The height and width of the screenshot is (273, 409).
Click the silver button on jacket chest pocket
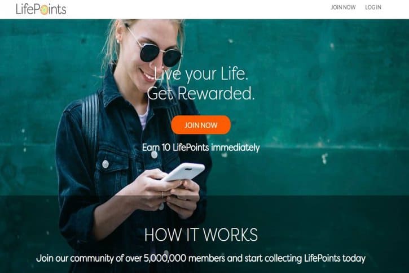tap(105, 164)
